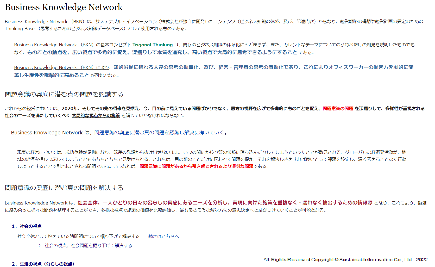Click bold text 2020年、そしてその先の将来を見据え
Image resolution: width=435 pixels, height=267 pixels.
click(101, 108)
